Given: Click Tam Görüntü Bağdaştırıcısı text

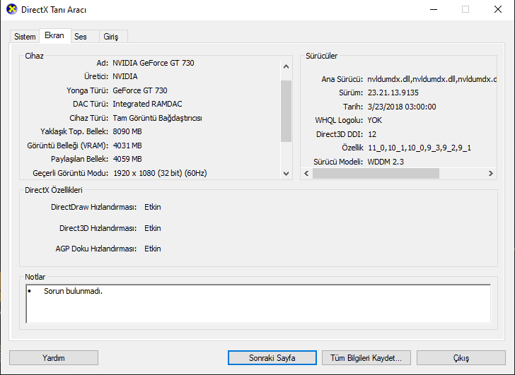Looking at the screenshot, I should [157, 118].
